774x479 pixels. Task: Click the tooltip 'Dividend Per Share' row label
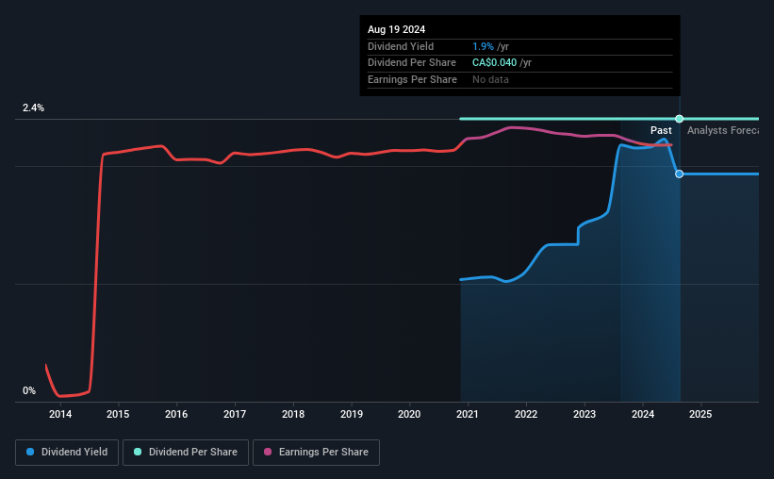click(412, 63)
